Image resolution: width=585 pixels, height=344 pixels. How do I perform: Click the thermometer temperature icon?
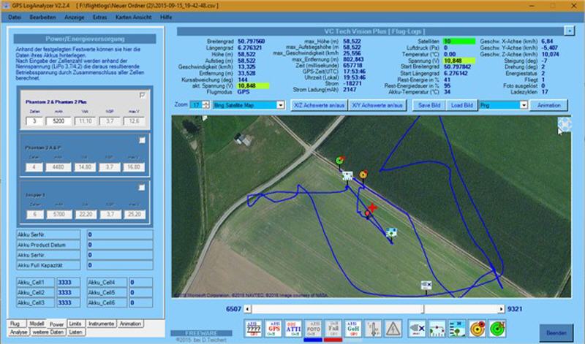[373, 329]
